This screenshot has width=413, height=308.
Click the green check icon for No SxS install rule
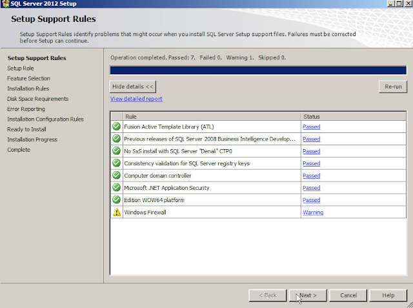click(x=116, y=150)
